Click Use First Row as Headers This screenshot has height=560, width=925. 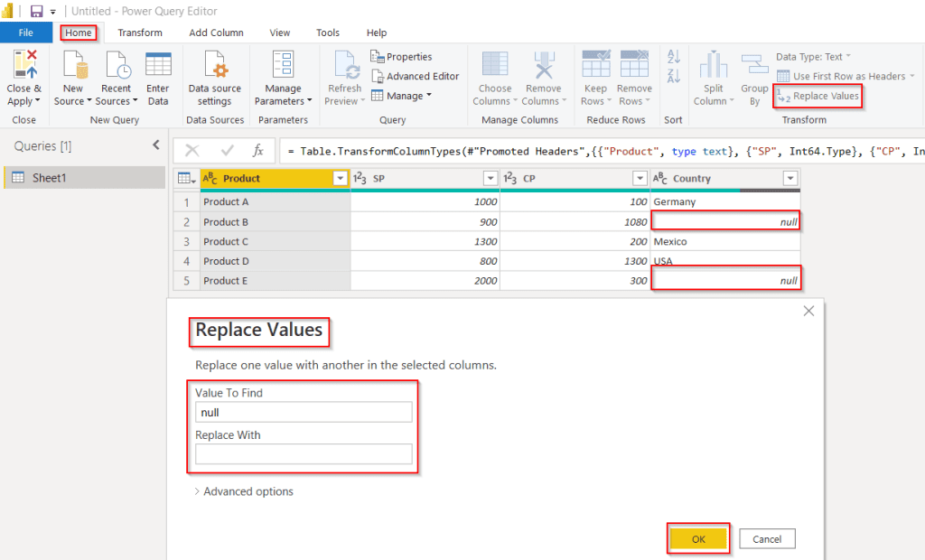pyautogui.click(x=846, y=76)
